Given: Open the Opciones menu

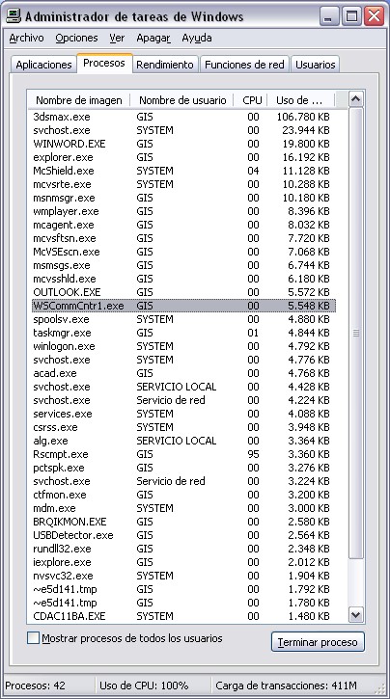Looking at the screenshot, I should pos(76,39).
